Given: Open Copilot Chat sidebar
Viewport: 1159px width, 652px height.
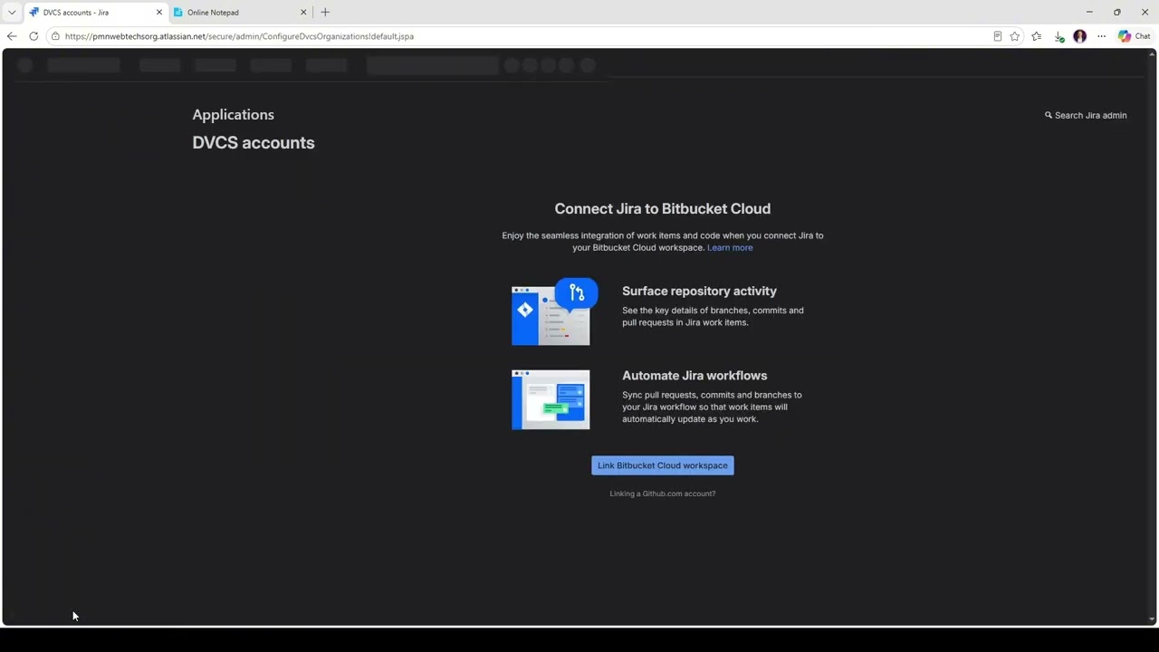Looking at the screenshot, I should tap(1134, 36).
